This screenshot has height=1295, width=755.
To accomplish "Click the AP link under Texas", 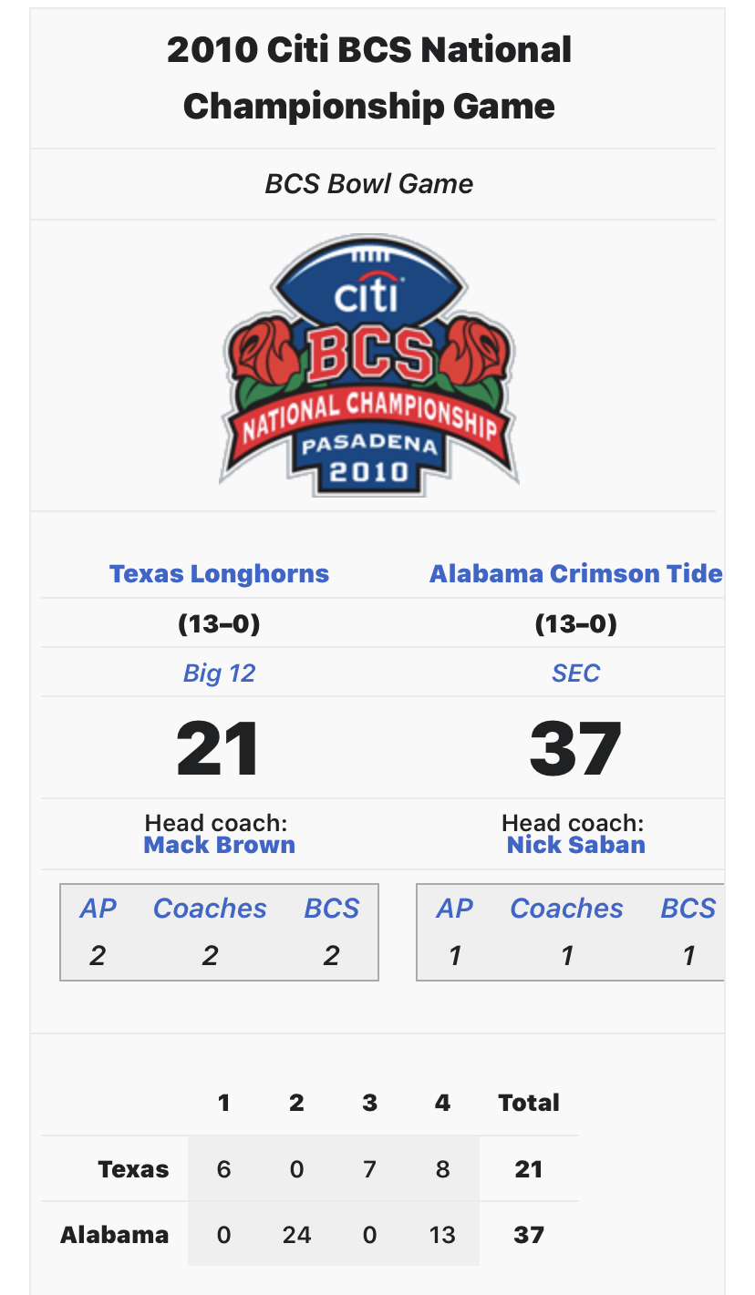I will point(98,909).
